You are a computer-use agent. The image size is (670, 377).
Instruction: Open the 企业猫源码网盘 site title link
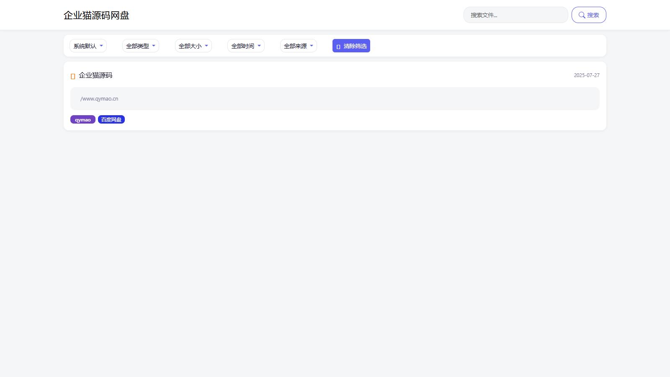96,15
